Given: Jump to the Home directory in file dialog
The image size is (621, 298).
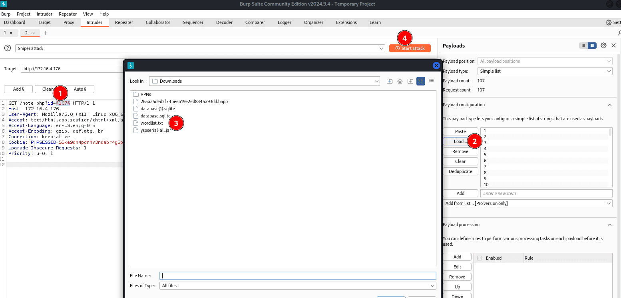Looking at the screenshot, I should click(400, 81).
